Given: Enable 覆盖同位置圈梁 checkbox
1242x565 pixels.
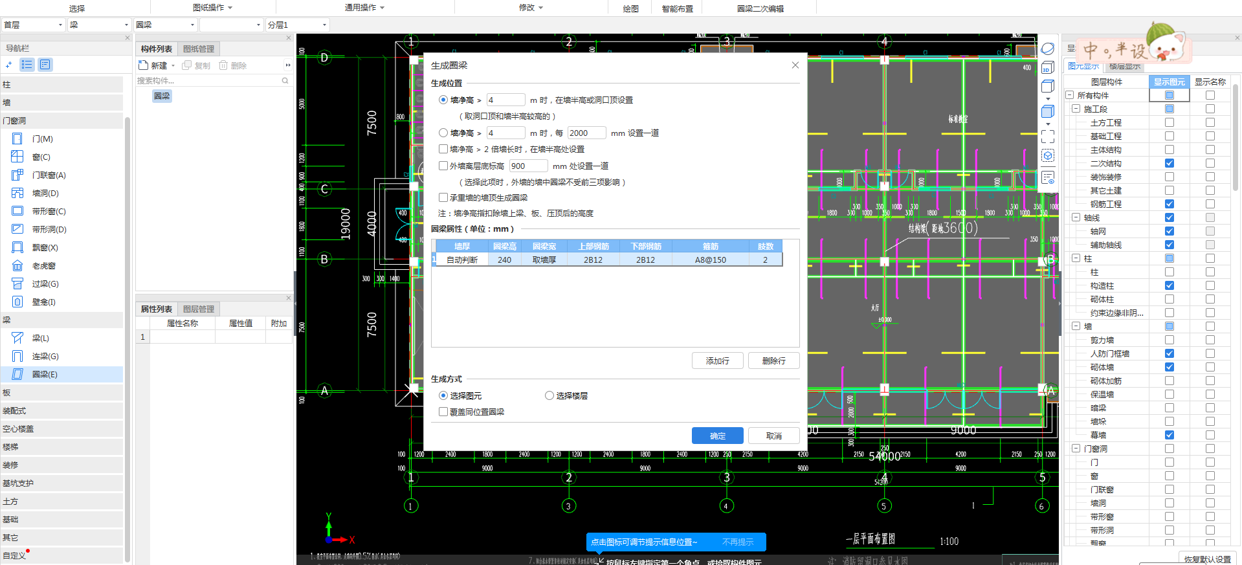Looking at the screenshot, I should pos(443,412).
